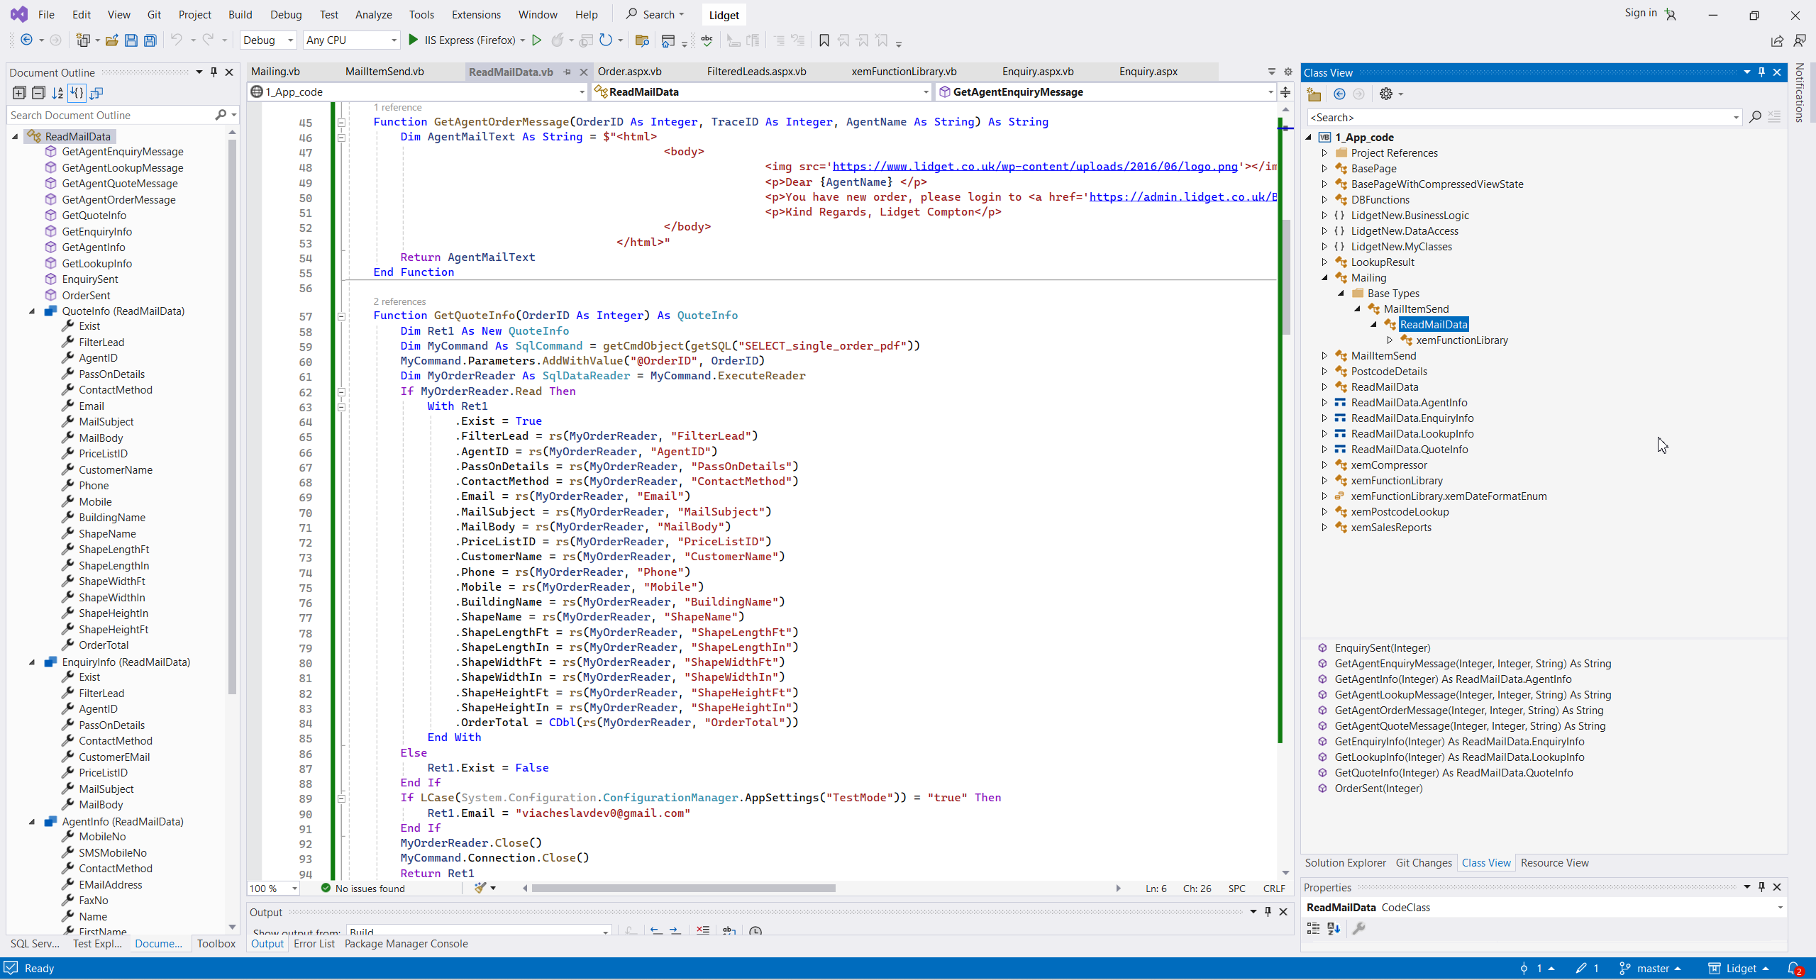Collapse QuoteInfo node in Document Outline
Image resolution: width=1816 pixels, height=980 pixels.
click(32, 311)
